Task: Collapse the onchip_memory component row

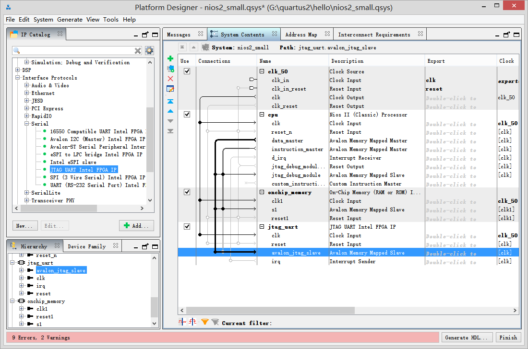Action: pyautogui.click(x=262, y=192)
